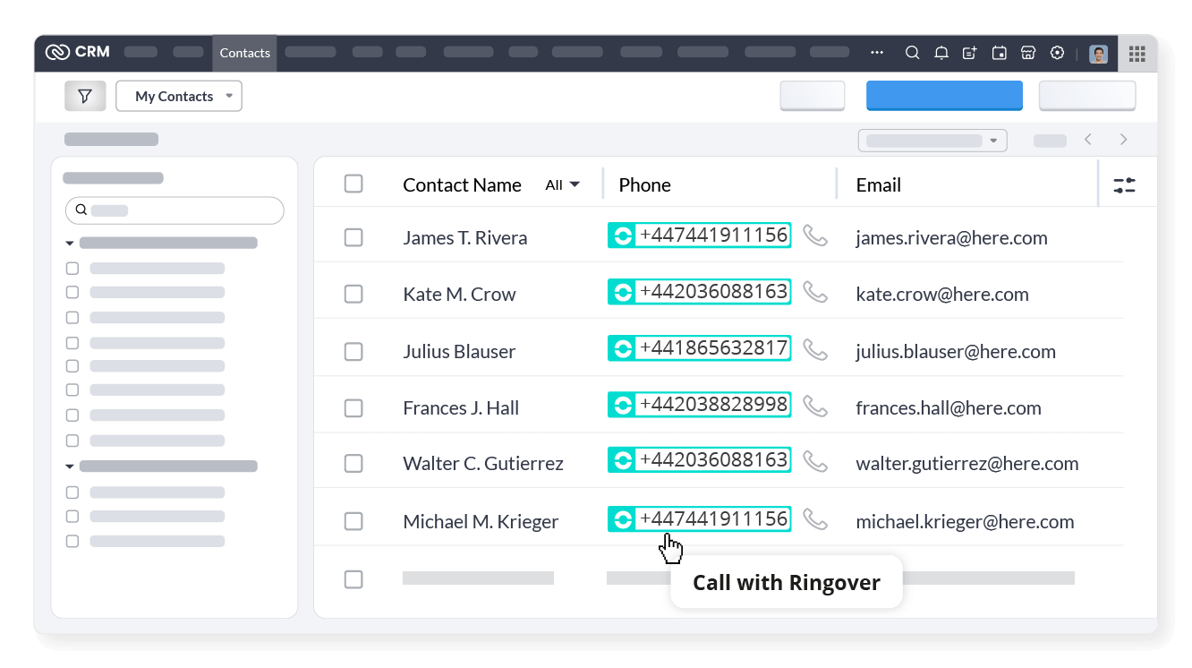Check the select-all checkbox in the header
The width and height of the screenshot is (1192, 668).
coord(353,183)
